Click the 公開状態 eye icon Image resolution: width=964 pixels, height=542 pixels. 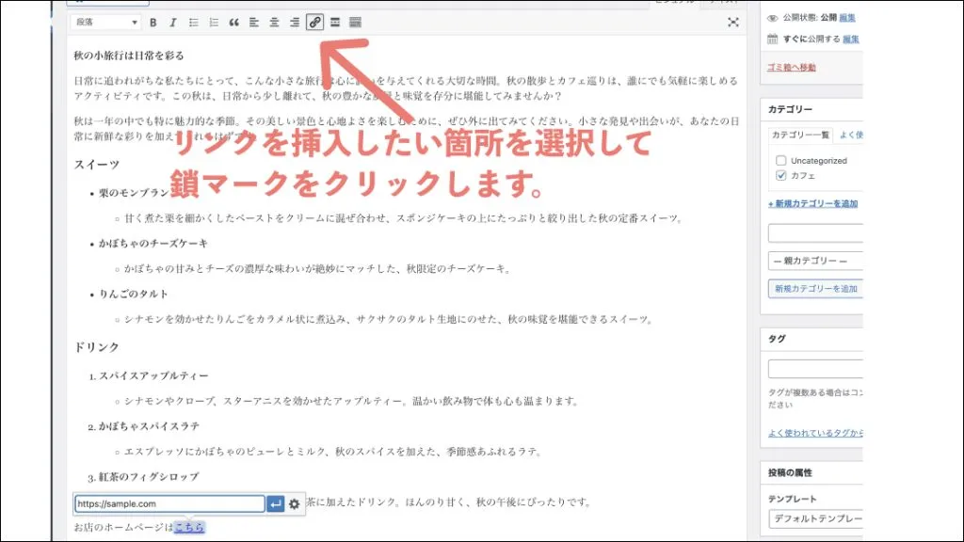point(772,19)
